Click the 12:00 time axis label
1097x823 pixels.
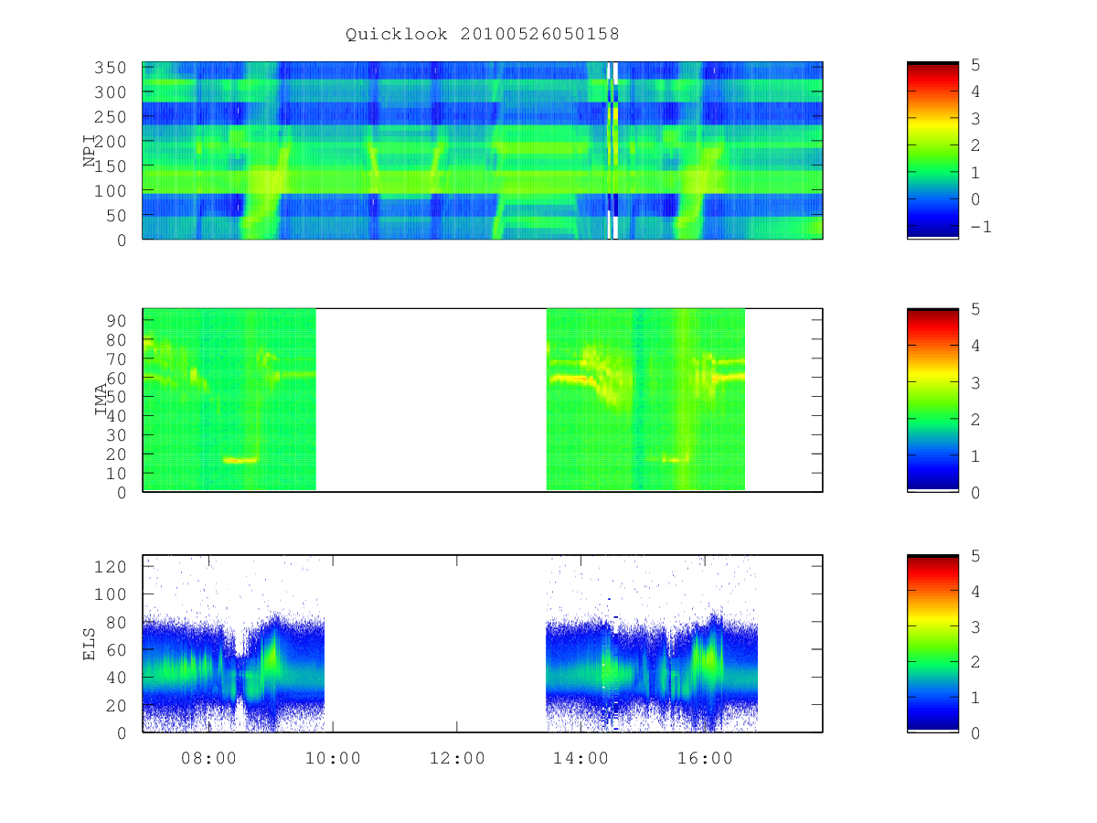click(x=457, y=758)
